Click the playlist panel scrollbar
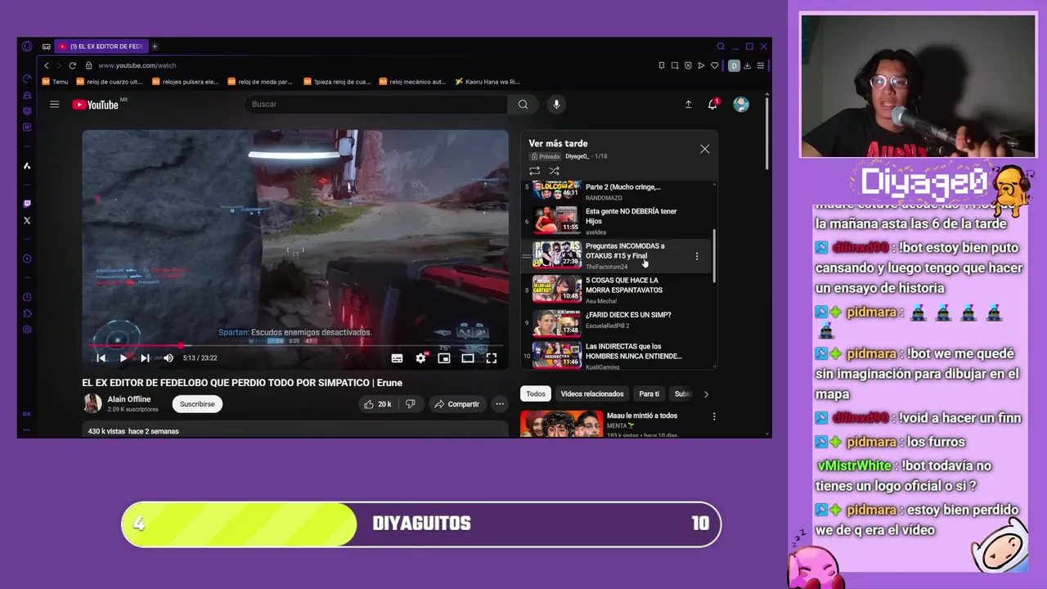Screen dimensions: 1047x589 pyautogui.click(x=714, y=255)
